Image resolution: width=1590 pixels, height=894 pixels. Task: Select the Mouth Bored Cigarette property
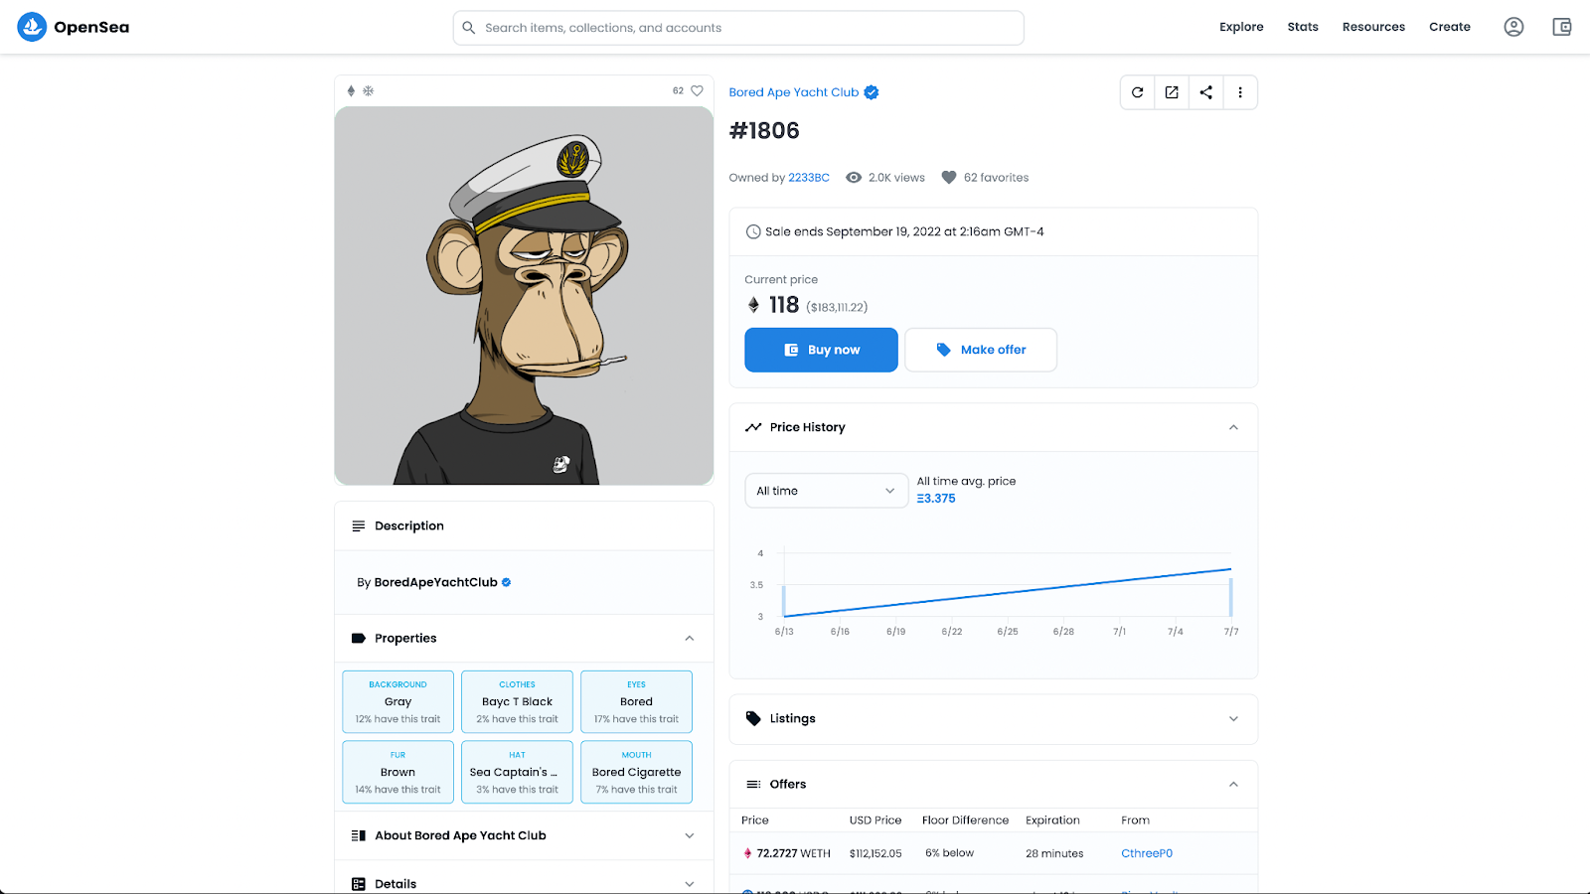636,772
